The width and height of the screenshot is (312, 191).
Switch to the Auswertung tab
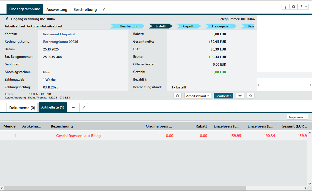coord(57,9)
